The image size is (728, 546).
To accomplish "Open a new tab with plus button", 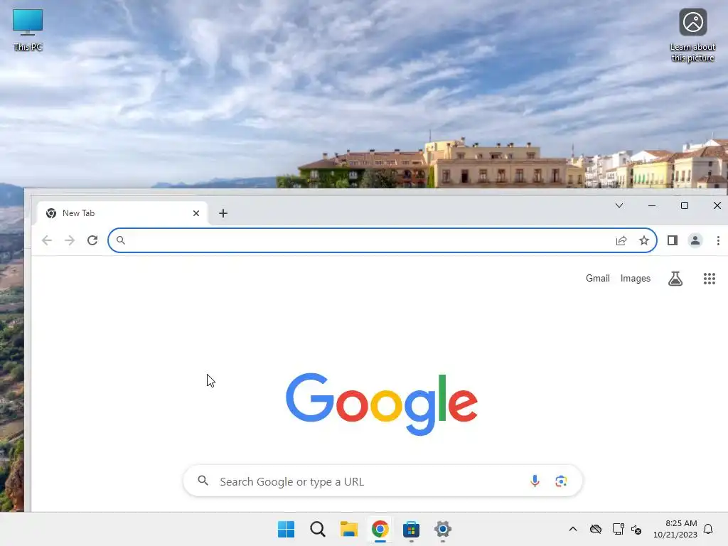I will [x=223, y=213].
